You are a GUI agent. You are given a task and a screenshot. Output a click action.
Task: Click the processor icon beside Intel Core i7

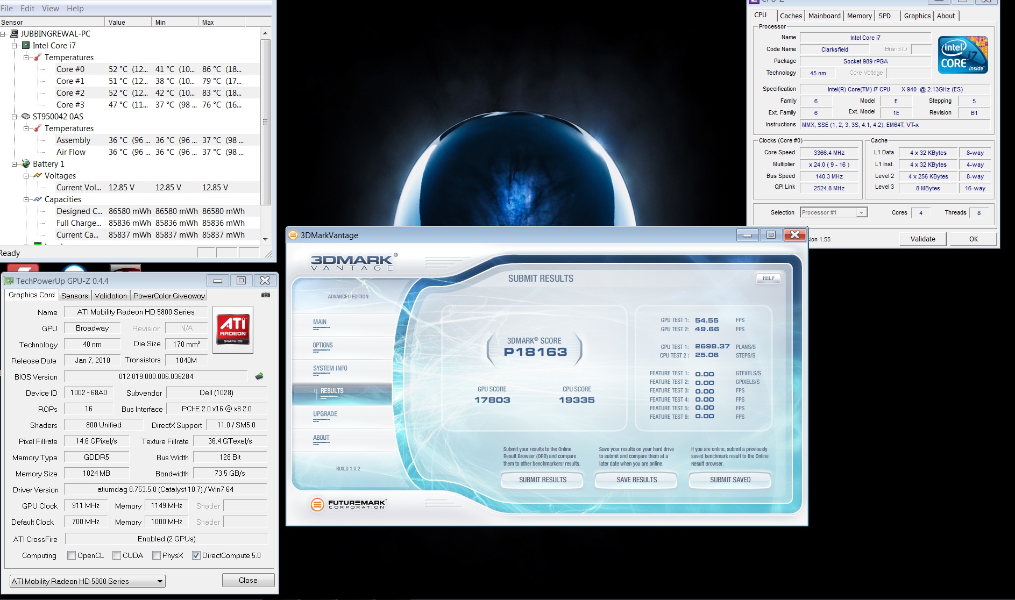click(26, 45)
